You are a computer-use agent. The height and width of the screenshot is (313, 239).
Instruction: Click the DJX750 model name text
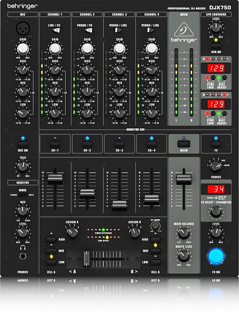click(x=220, y=8)
